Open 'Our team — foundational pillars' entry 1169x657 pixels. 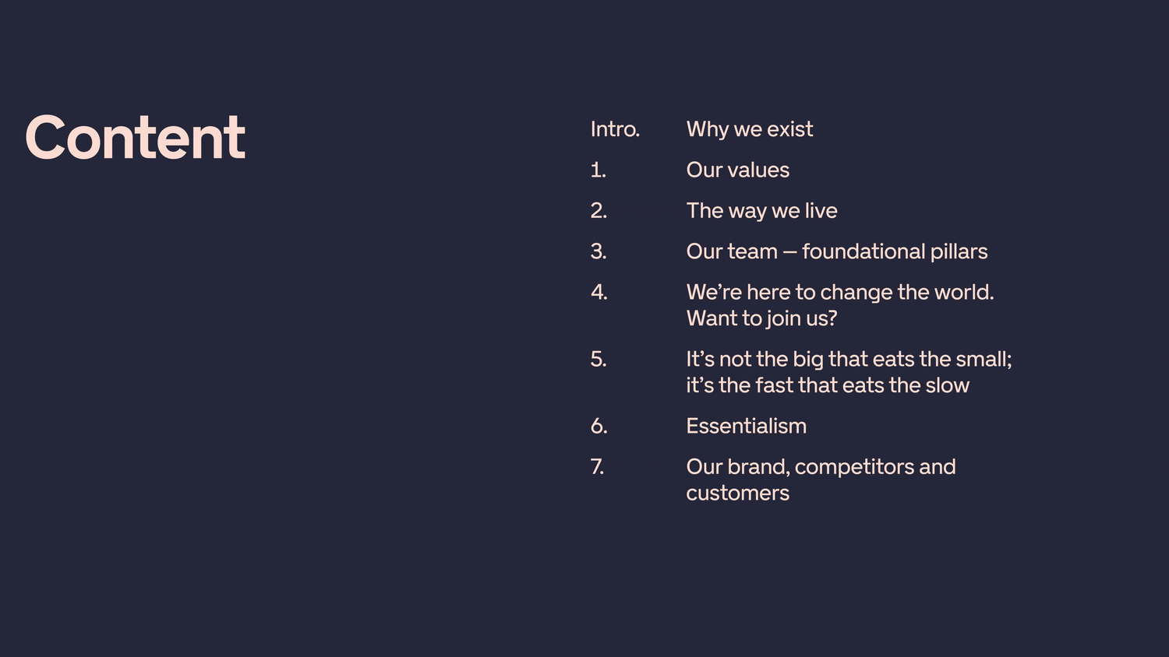pos(836,251)
